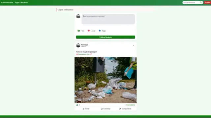Screen dimensions: 211x118
Task: Click the Logado com sucesso message
Action: (66, 10)
